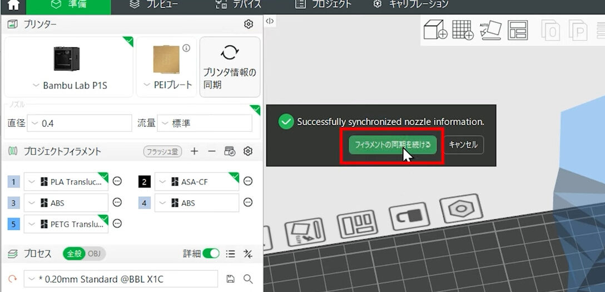The width and height of the screenshot is (605, 292).
Task: Switch to the 準備 tab
Action: click(68, 5)
